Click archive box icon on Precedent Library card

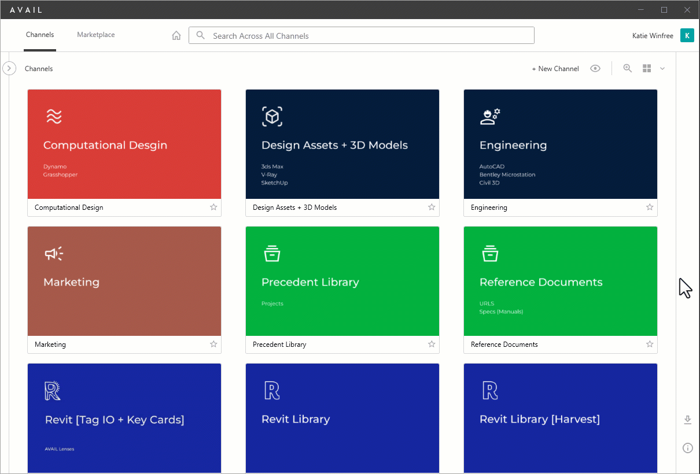272,253
